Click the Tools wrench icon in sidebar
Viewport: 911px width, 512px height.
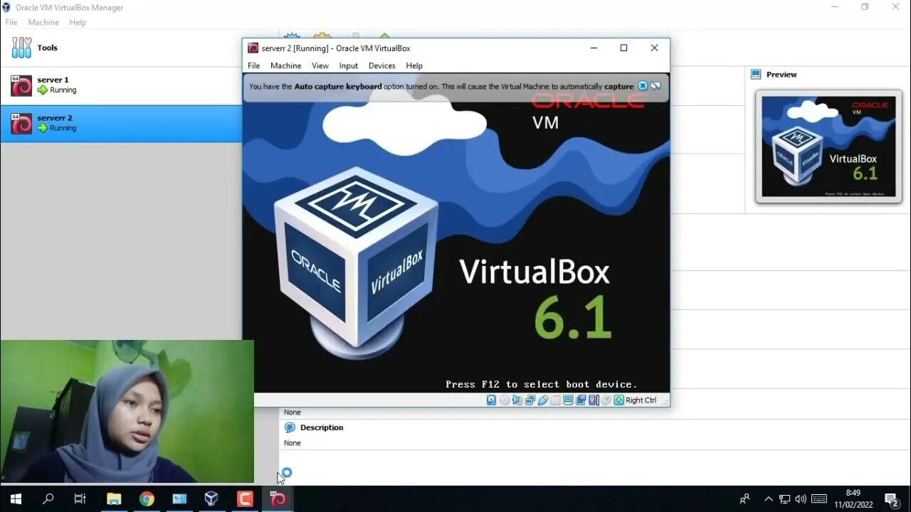pyautogui.click(x=21, y=48)
